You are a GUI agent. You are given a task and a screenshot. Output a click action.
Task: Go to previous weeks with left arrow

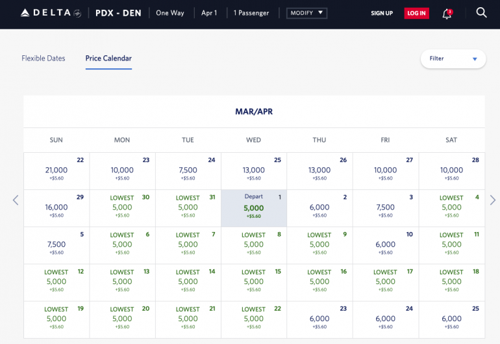pyautogui.click(x=16, y=200)
